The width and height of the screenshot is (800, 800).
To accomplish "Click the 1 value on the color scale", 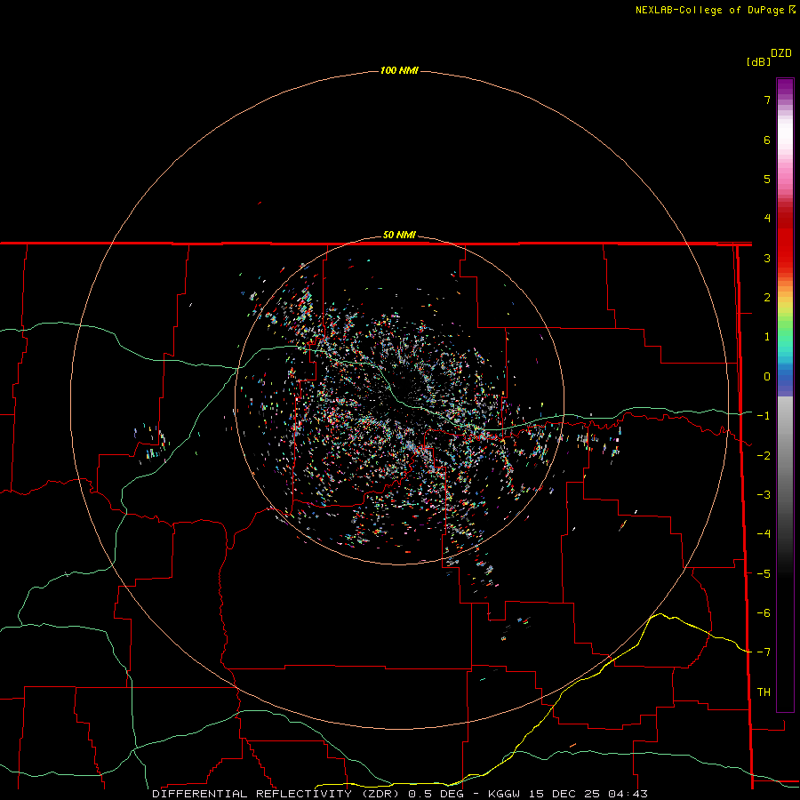I will click(x=767, y=337).
